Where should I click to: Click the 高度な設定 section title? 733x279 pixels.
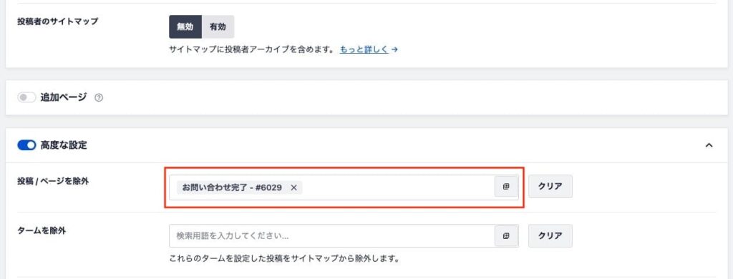tap(64, 145)
